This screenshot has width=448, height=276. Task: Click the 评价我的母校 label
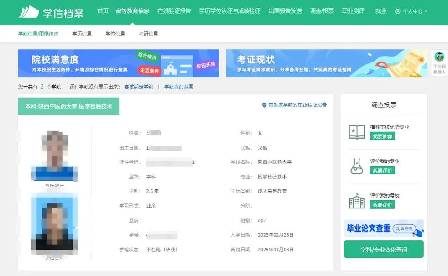pos(385,195)
